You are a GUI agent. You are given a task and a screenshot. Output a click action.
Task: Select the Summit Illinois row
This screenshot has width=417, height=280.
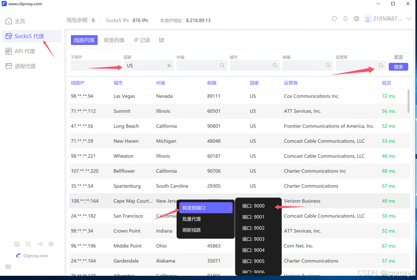click(239, 111)
